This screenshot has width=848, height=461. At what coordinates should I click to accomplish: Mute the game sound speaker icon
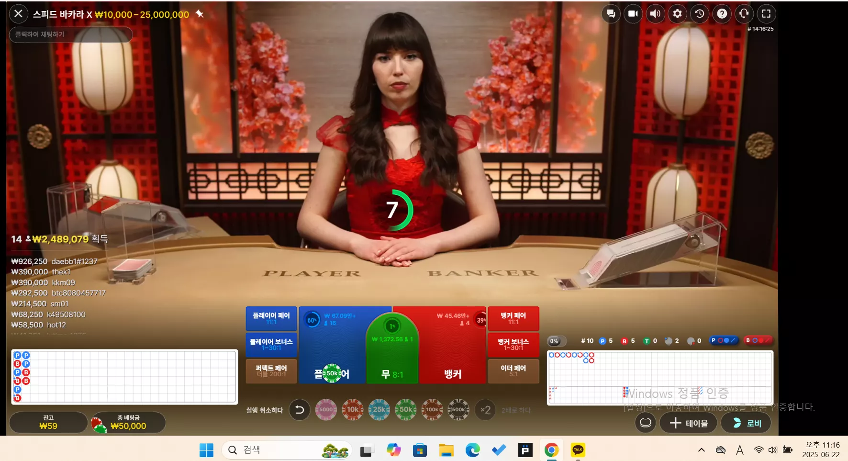coord(655,14)
